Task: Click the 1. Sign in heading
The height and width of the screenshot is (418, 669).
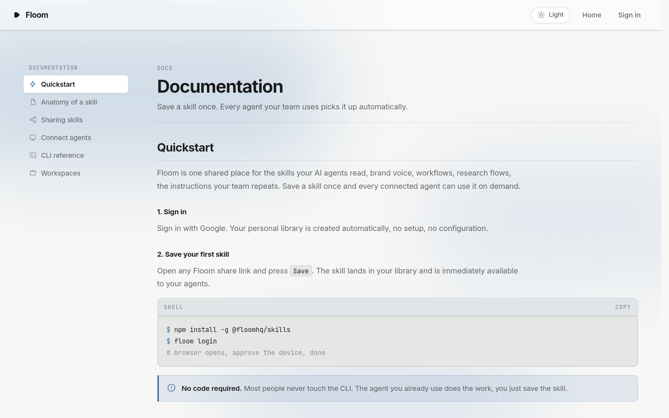Action: tap(172, 212)
